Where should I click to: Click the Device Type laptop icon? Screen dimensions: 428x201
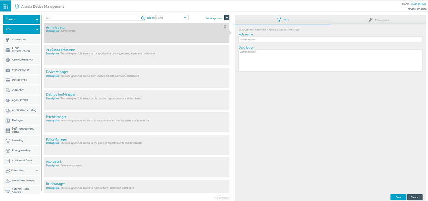(x=8, y=80)
